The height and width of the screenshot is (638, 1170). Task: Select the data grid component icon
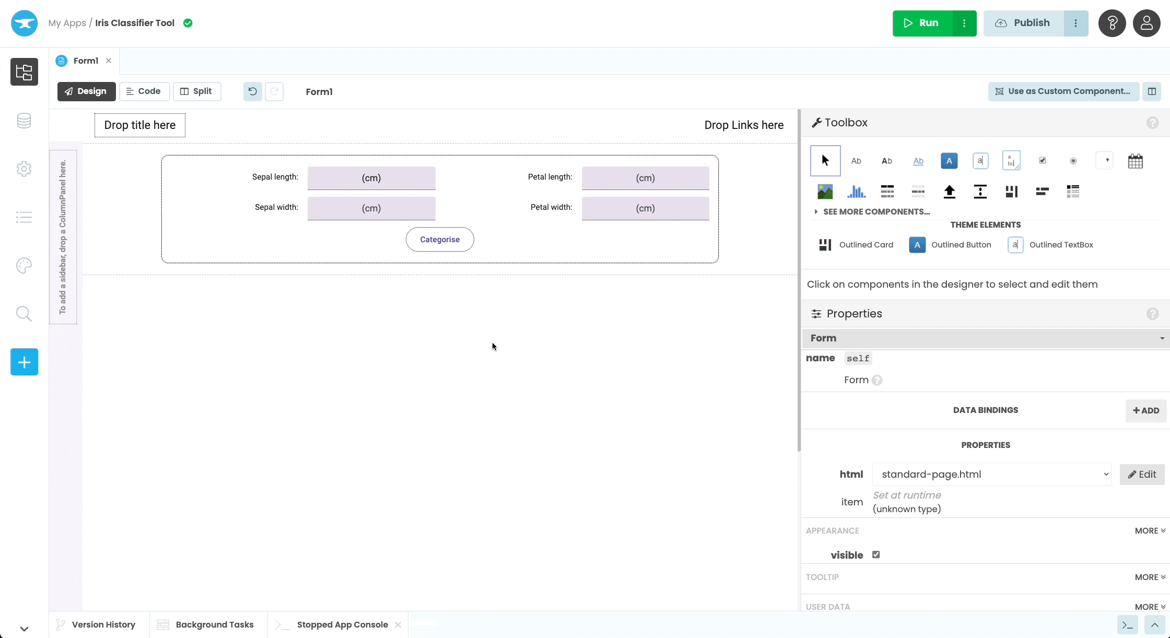click(x=886, y=191)
